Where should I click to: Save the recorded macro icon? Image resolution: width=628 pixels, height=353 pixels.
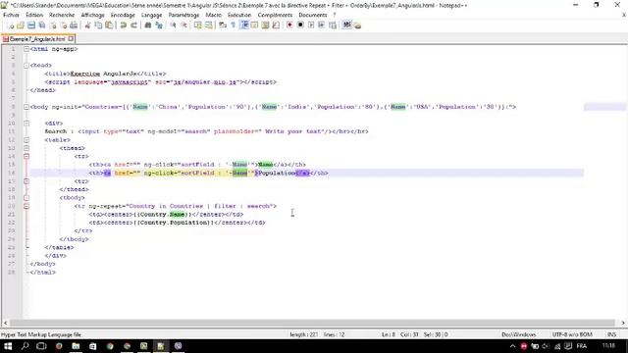click(x=333, y=25)
